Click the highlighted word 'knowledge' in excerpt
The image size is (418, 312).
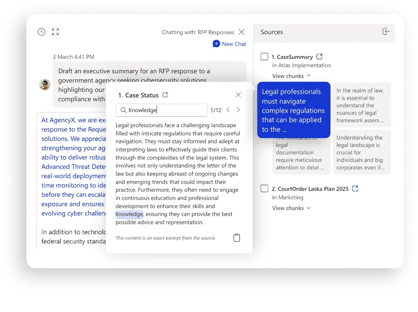point(129,214)
